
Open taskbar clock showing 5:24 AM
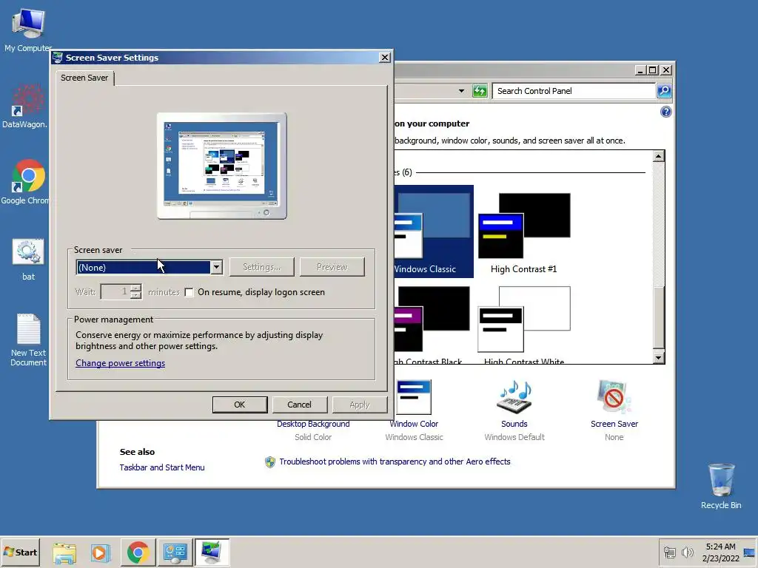(720, 552)
